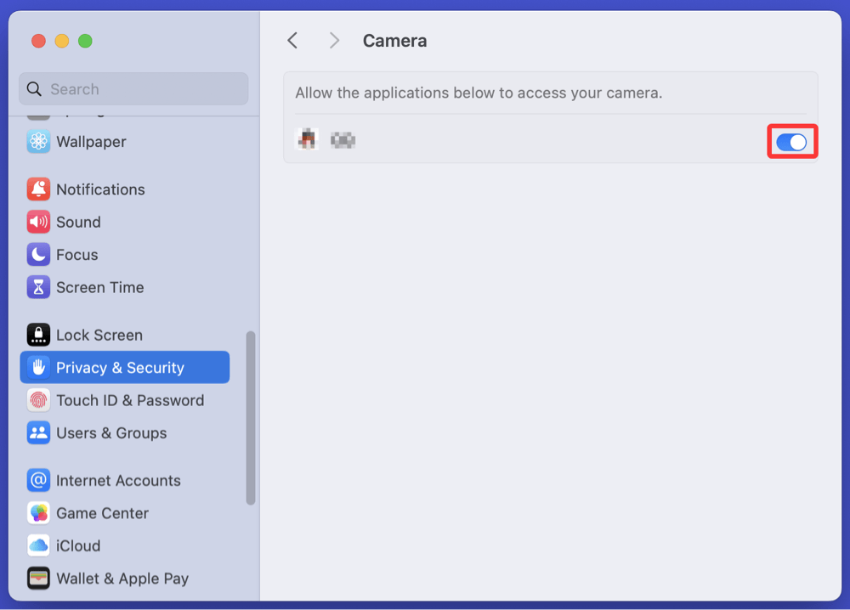Click the Screen Time hourglass icon

[x=38, y=287]
